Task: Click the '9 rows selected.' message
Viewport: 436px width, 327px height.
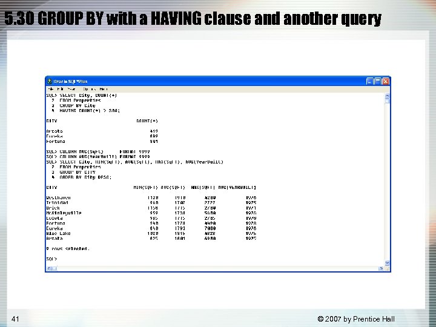Action: tap(68, 249)
